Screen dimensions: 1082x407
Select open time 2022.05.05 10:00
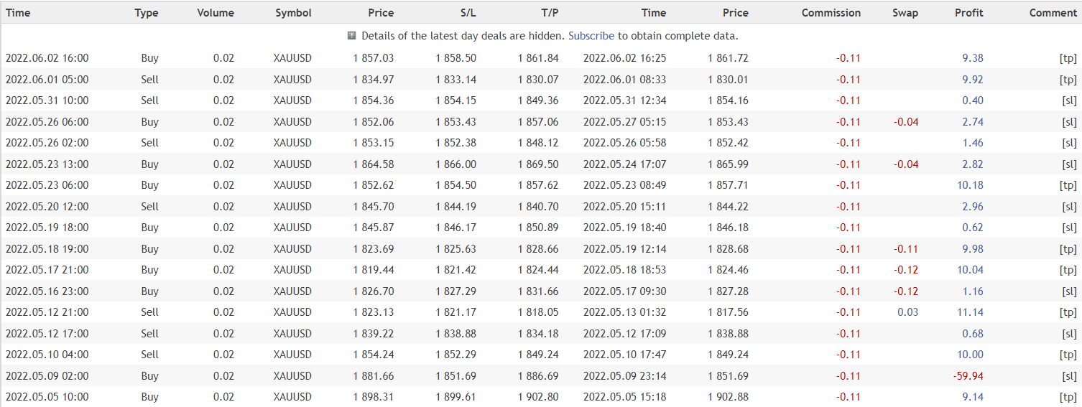tap(47, 397)
